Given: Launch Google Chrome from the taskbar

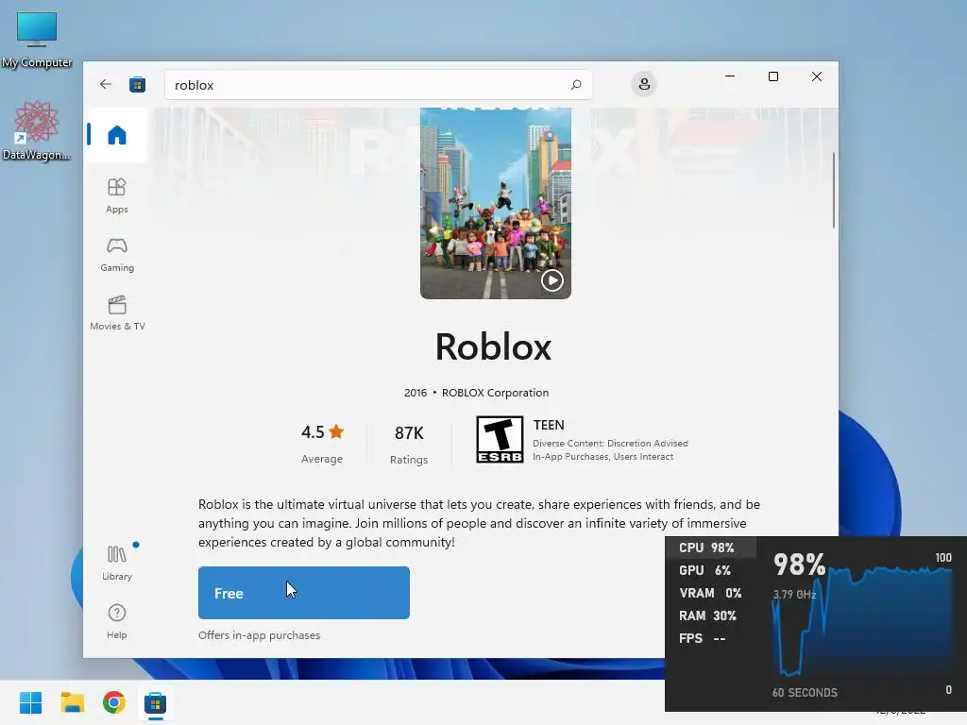Looking at the screenshot, I should click(x=113, y=702).
